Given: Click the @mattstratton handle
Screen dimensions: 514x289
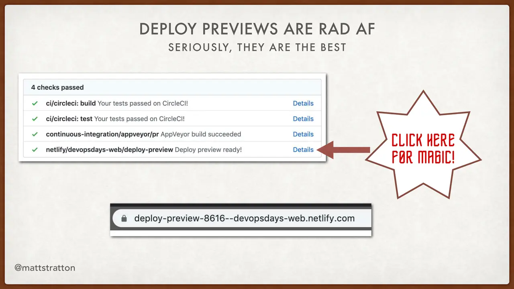Looking at the screenshot, I should (45, 267).
